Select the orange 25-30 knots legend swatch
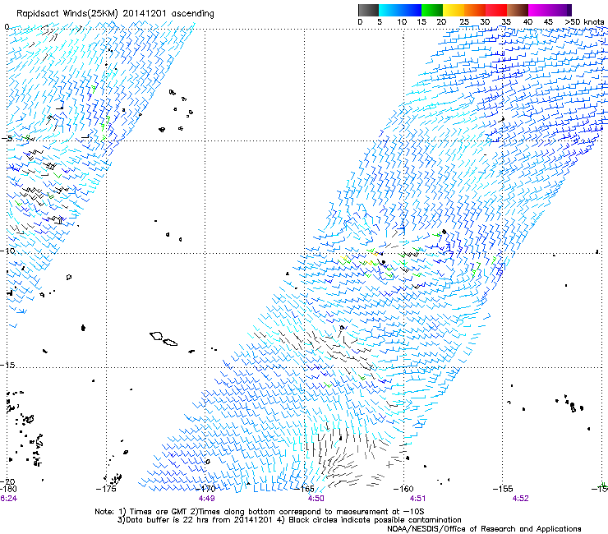Image resolution: width=608 pixels, height=534 pixels. tap(475, 10)
